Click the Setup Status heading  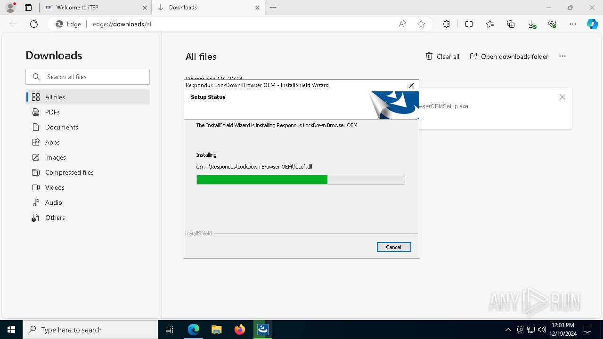(x=208, y=97)
